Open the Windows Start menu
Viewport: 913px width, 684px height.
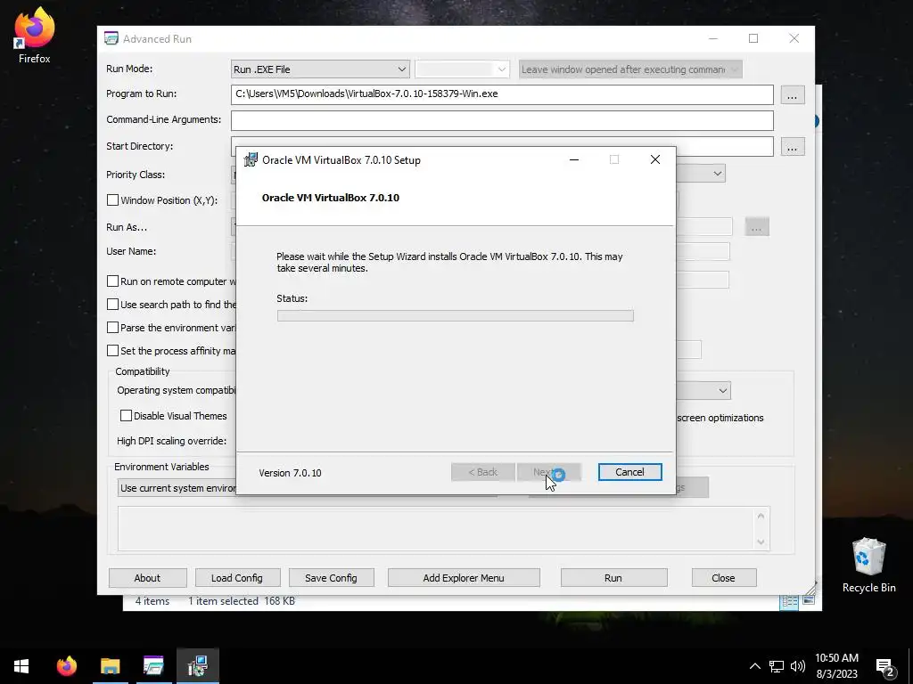coord(21,666)
